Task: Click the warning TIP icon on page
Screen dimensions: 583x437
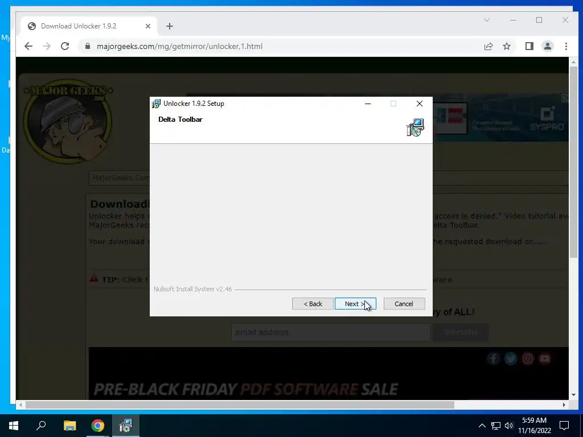Action: [94, 278]
